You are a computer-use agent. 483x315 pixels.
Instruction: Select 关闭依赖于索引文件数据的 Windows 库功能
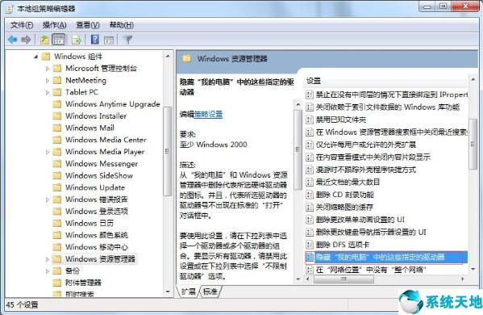pos(388,107)
